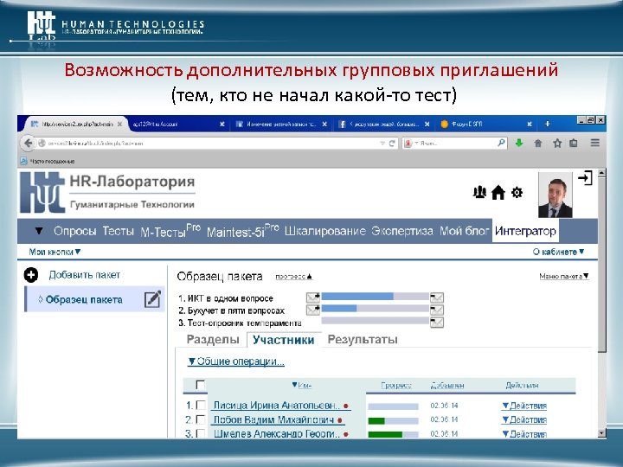Open the bookmarks list clipboard icon
The image size is (623, 467).
(x=574, y=143)
